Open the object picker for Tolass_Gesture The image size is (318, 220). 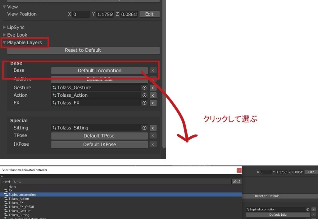pyautogui.click(x=144, y=88)
